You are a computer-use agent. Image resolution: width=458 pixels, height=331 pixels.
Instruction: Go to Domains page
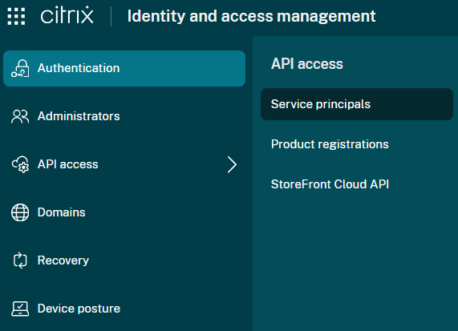(61, 212)
